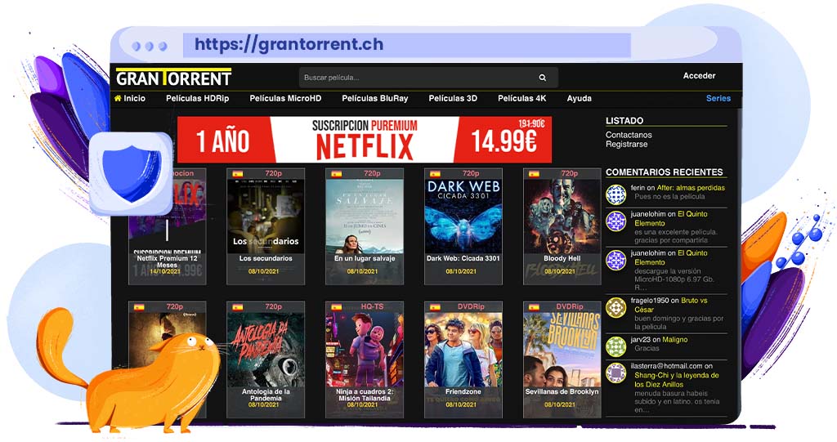Click HQ-TS quality label on Ninja card

click(x=372, y=307)
